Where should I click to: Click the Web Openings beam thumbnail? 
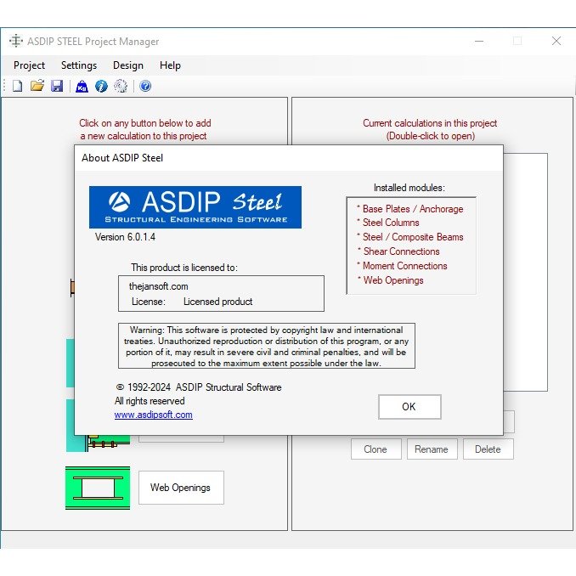[x=98, y=488]
